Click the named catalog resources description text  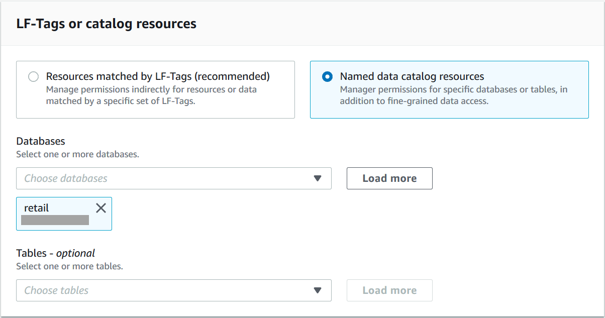coord(453,95)
